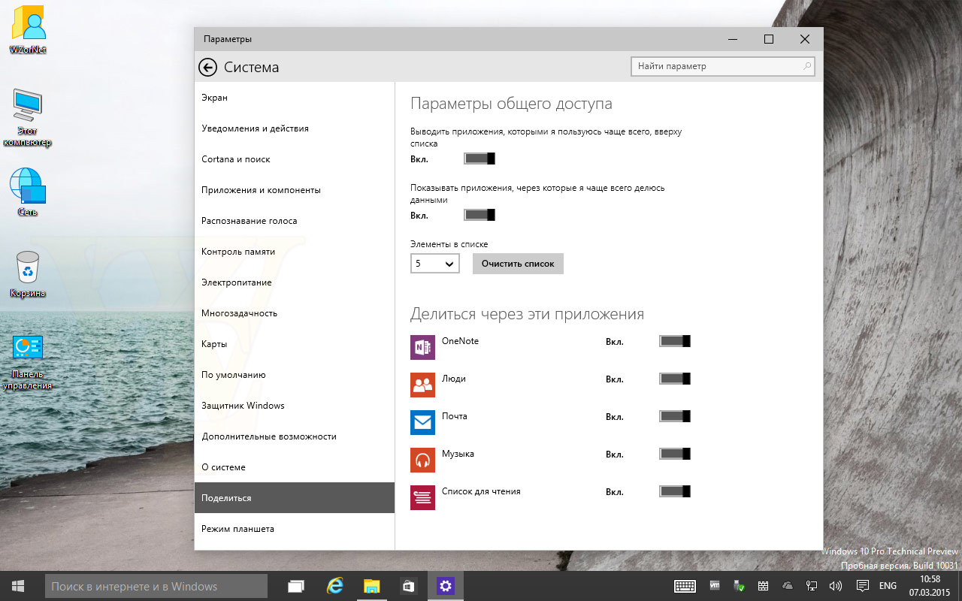Click the Люди app icon

pos(423,385)
